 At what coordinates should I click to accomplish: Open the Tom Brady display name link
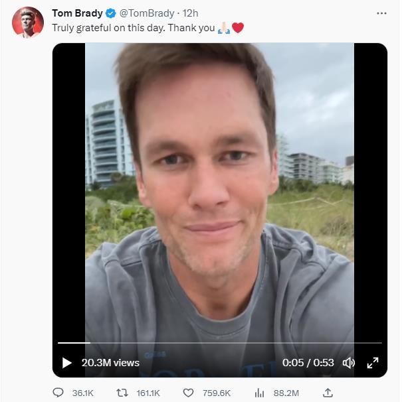click(77, 13)
